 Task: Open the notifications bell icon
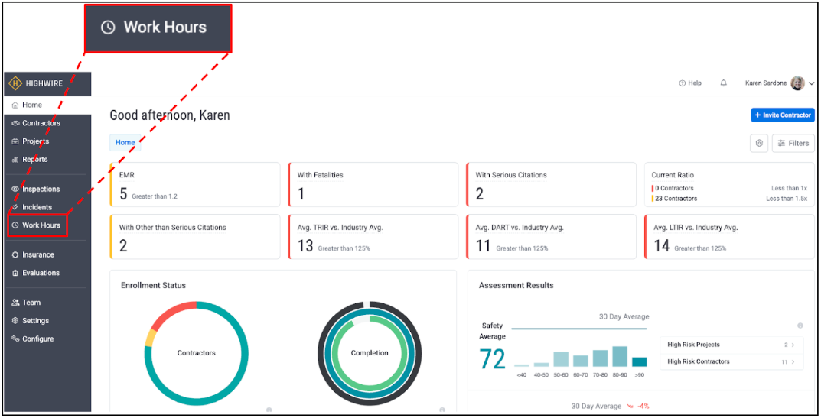point(723,83)
